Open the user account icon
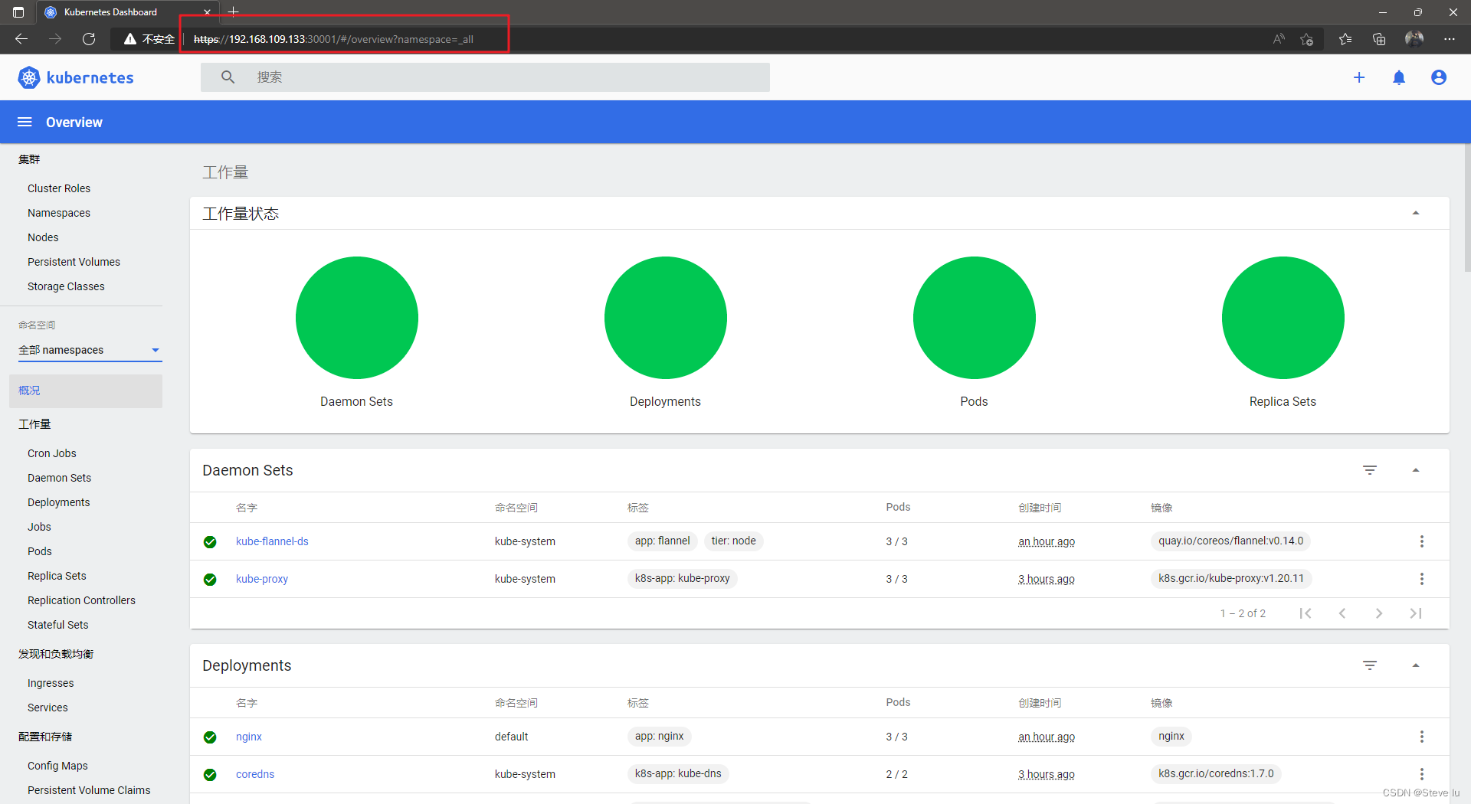The image size is (1471, 804). click(1439, 77)
